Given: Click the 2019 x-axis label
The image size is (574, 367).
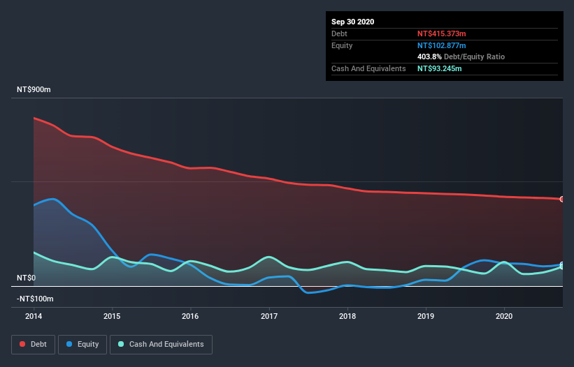Looking at the screenshot, I should [426, 316].
